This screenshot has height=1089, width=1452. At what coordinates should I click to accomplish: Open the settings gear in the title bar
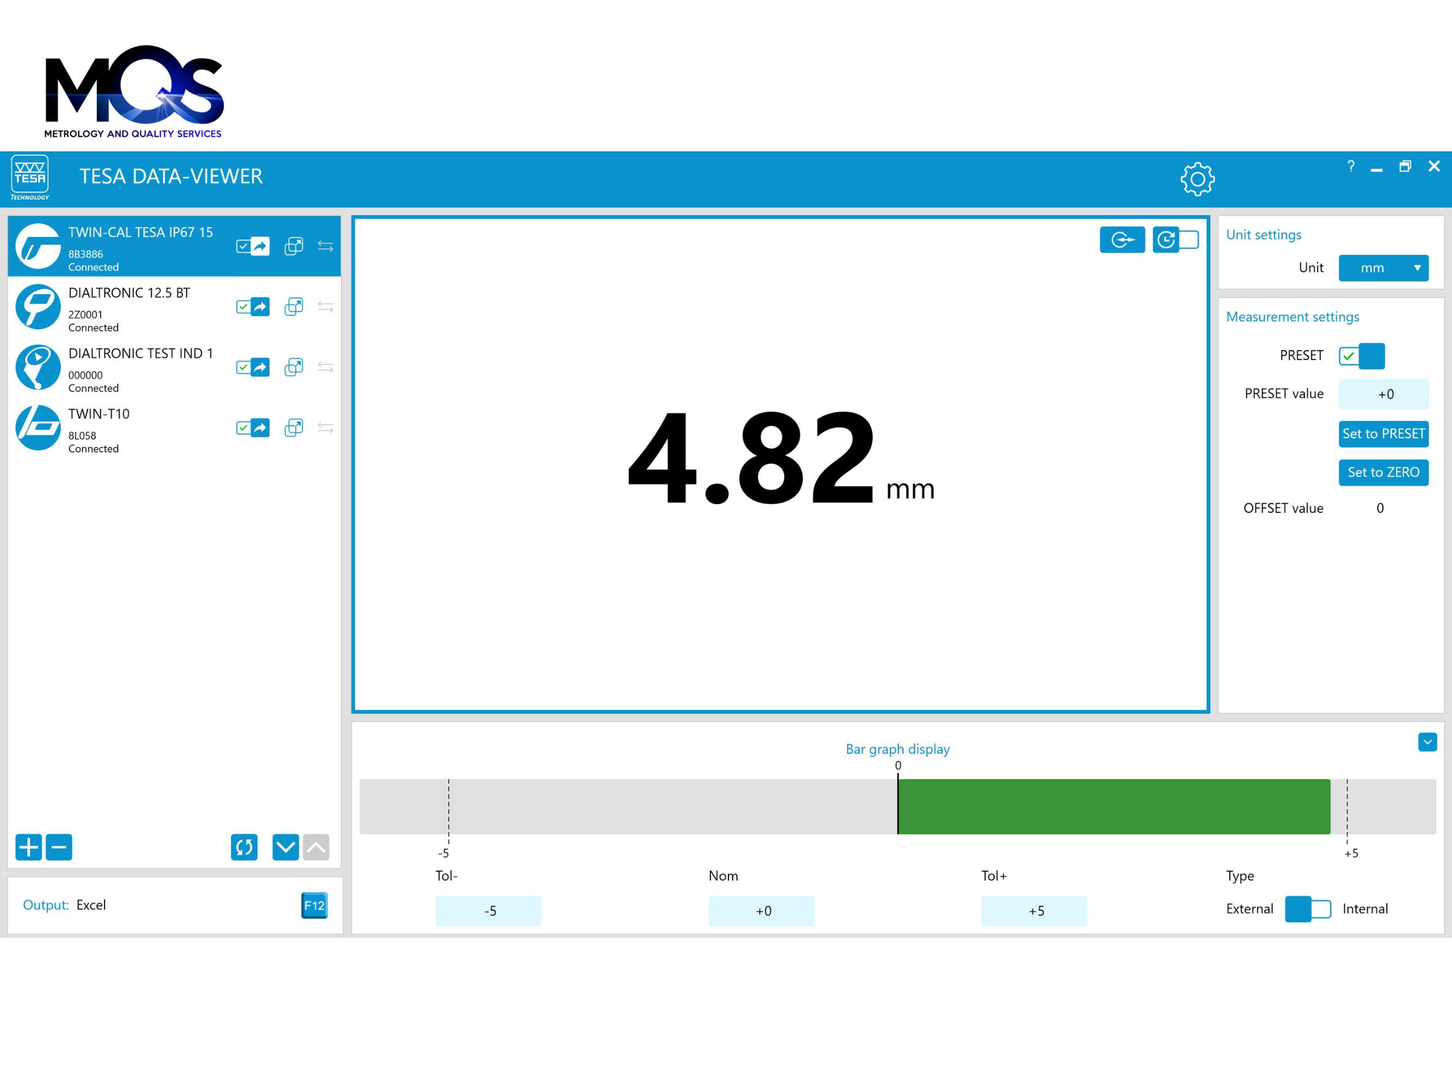tap(1197, 179)
